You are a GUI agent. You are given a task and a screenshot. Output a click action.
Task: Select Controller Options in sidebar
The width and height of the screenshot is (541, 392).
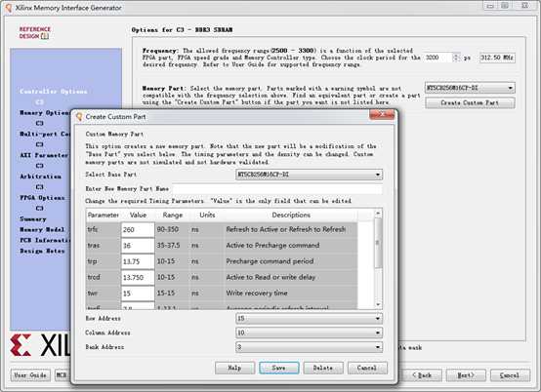(x=54, y=92)
